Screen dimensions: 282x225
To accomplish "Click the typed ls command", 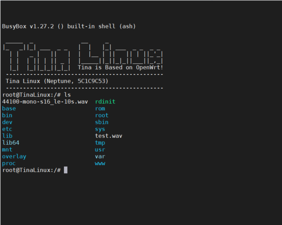I will coord(67,95).
